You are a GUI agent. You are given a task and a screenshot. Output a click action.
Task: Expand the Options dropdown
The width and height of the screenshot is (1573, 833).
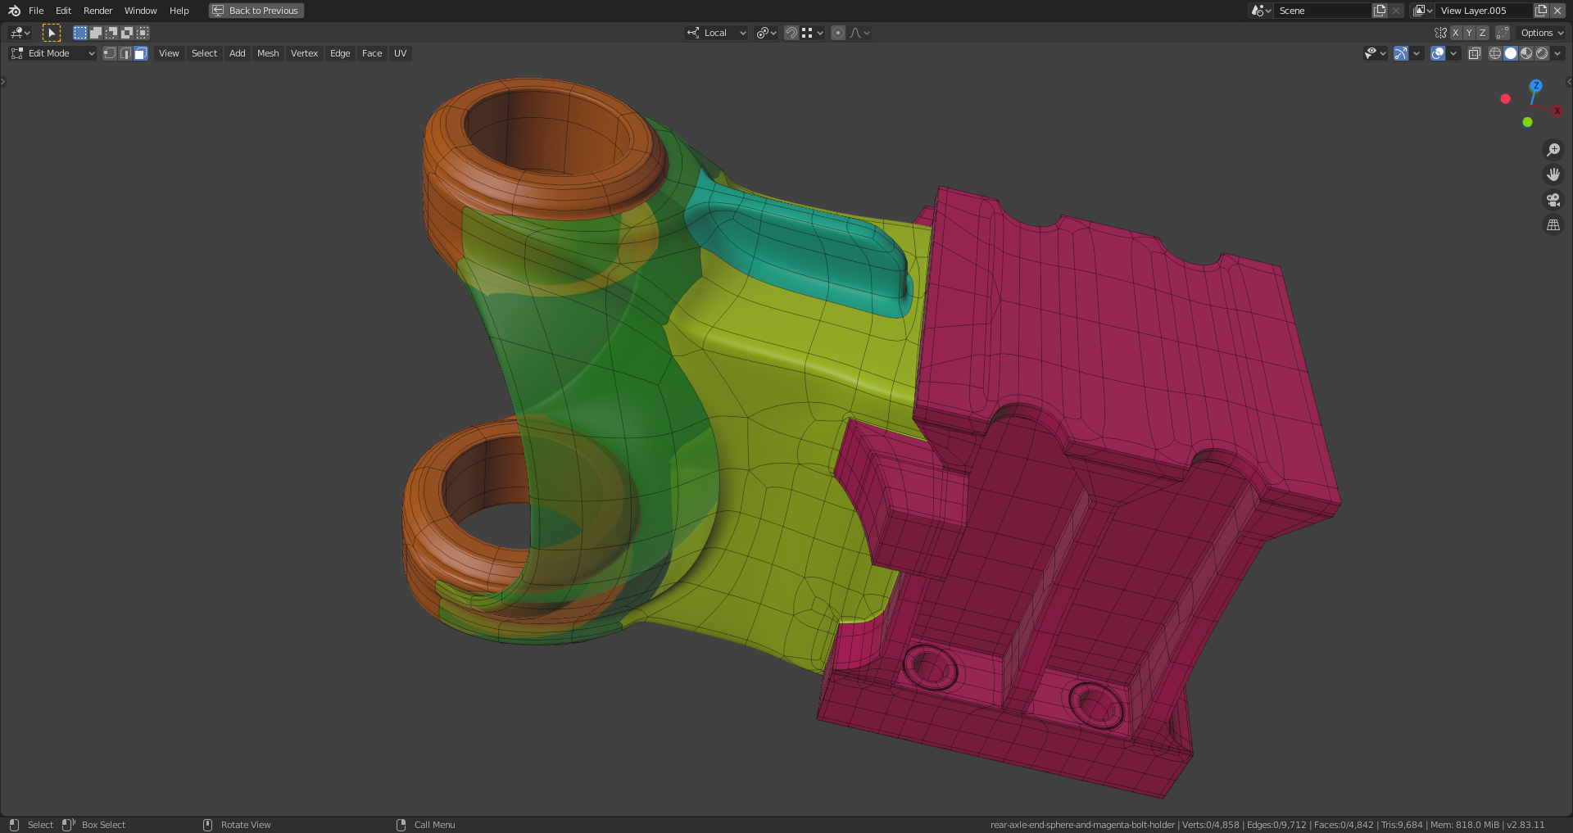1542,33
